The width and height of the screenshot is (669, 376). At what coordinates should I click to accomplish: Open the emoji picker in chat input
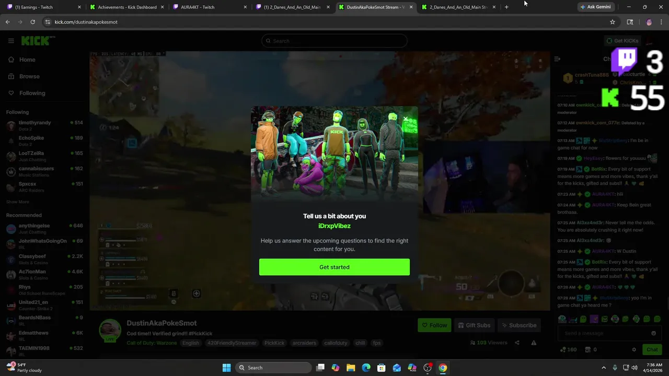[x=653, y=333]
